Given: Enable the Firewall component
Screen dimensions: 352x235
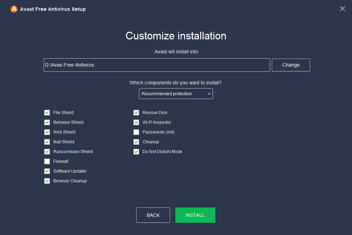Looking at the screenshot, I should point(47,161).
